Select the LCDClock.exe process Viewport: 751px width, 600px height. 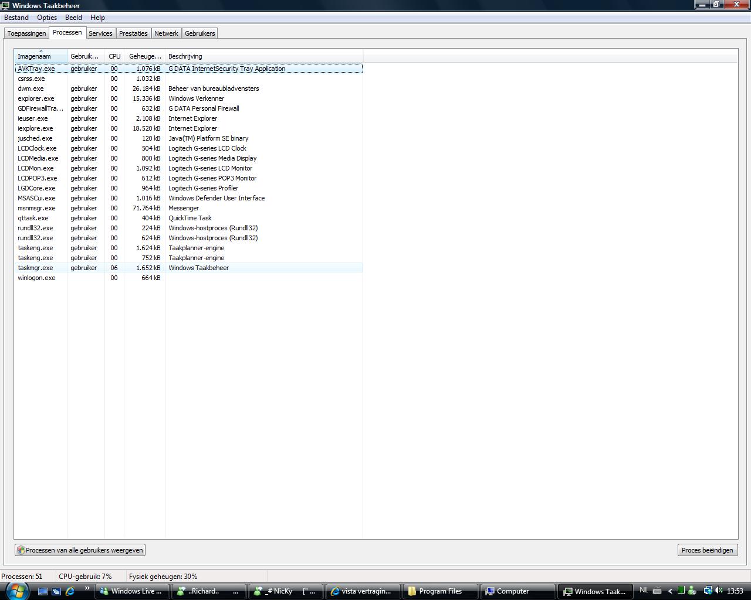click(x=188, y=148)
